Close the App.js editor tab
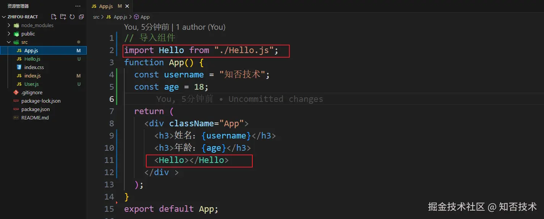 [127, 6]
